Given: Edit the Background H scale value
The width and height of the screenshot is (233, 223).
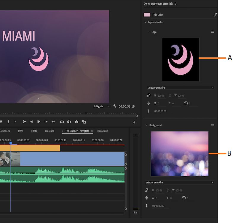Looking at the screenshot, I should pos(159,190).
